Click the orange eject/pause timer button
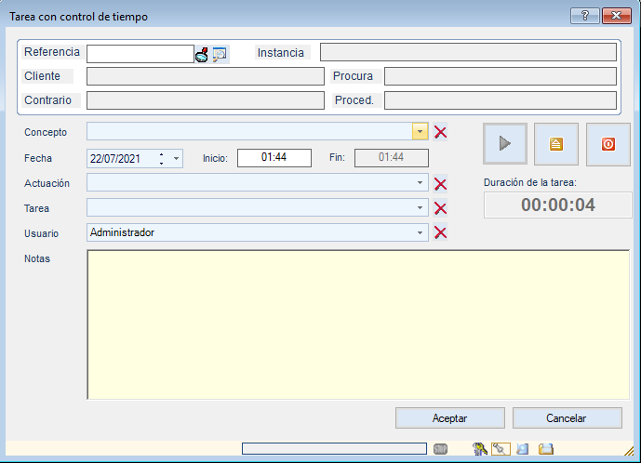Viewport: 641px width, 463px height. tap(556, 144)
